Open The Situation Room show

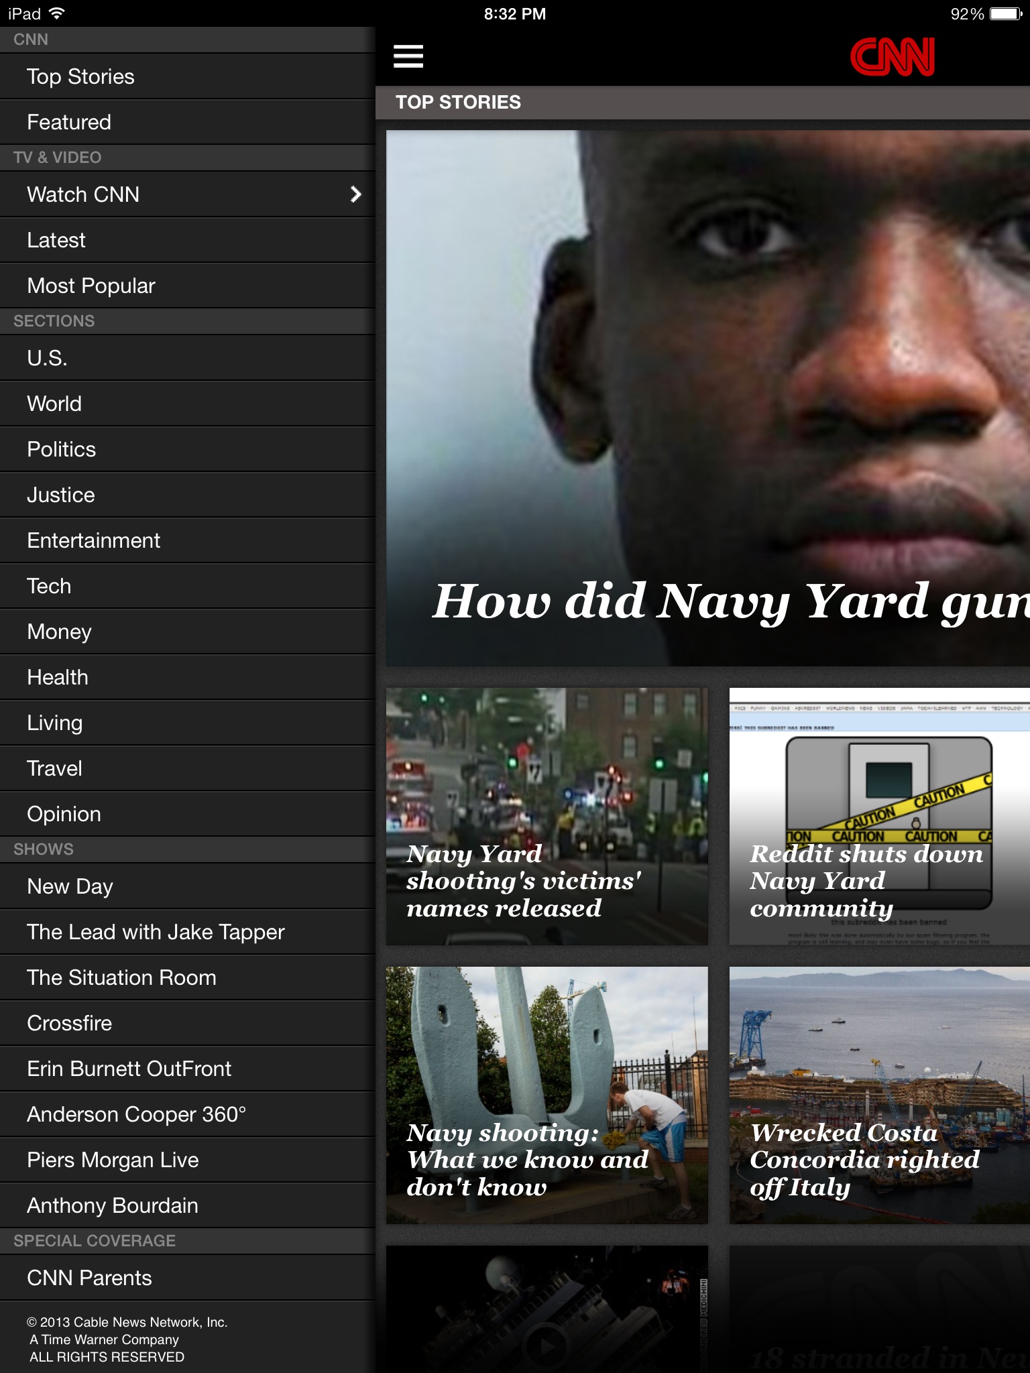click(x=187, y=977)
